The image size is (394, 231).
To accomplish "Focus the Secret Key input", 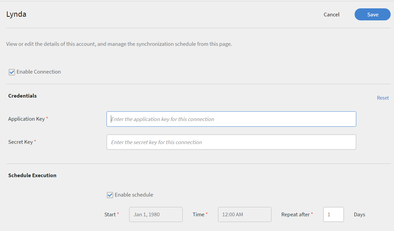I will pyautogui.click(x=231, y=142).
